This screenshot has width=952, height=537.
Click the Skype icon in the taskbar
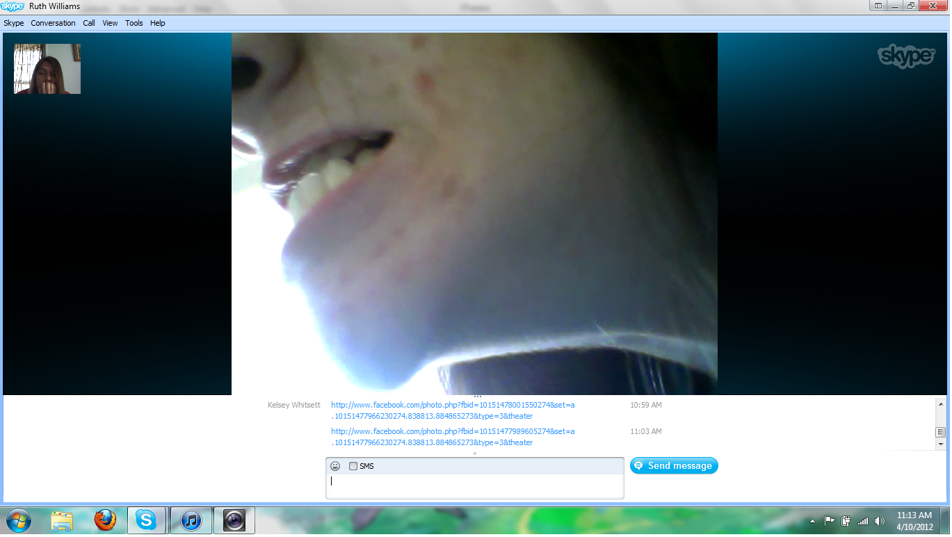pos(146,520)
